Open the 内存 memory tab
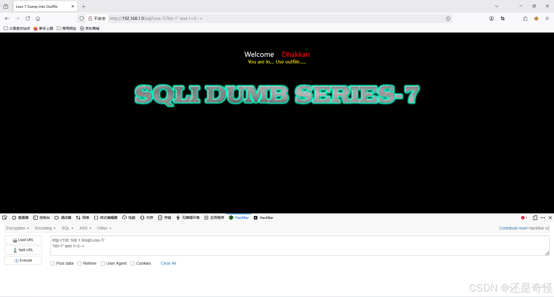The height and width of the screenshot is (297, 554). pyautogui.click(x=147, y=218)
